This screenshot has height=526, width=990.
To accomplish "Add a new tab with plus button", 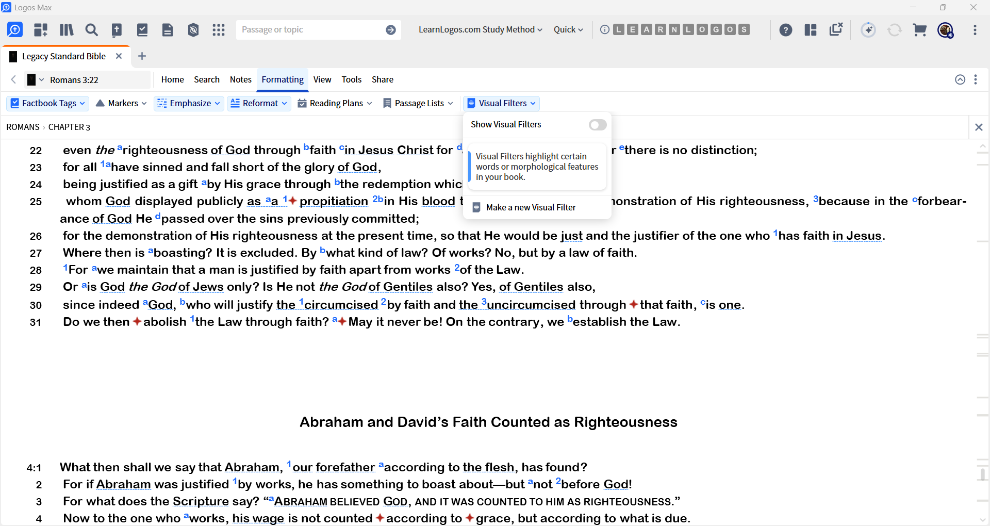I will coord(142,56).
